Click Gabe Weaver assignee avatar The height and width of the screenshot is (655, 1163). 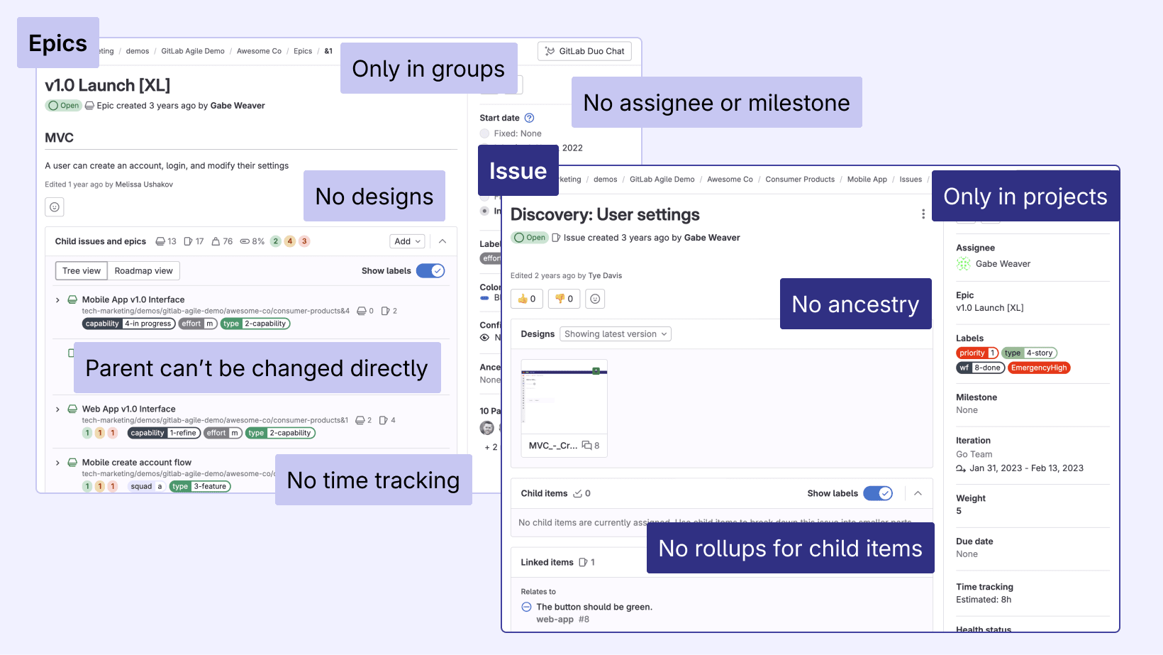(x=963, y=264)
